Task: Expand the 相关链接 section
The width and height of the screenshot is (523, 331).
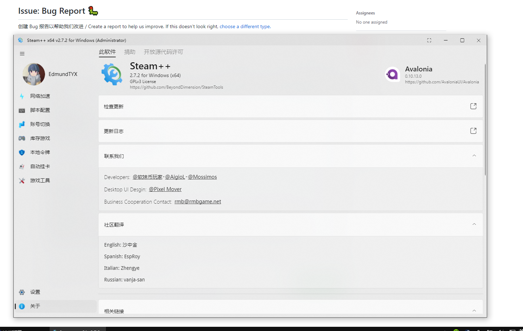Action: click(x=474, y=311)
